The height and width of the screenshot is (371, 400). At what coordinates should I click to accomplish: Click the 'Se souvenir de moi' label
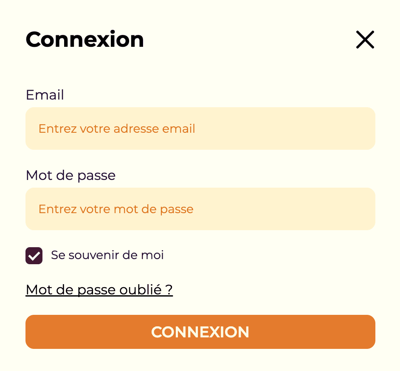pyautogui.click(x=107, y=255)
